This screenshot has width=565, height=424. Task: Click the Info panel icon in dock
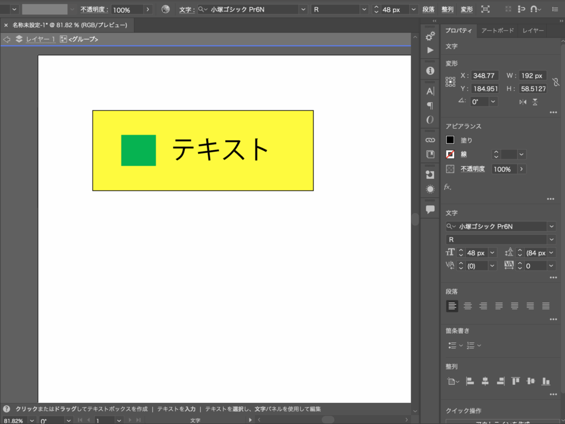pyautogui.click(x=430, y=71)
